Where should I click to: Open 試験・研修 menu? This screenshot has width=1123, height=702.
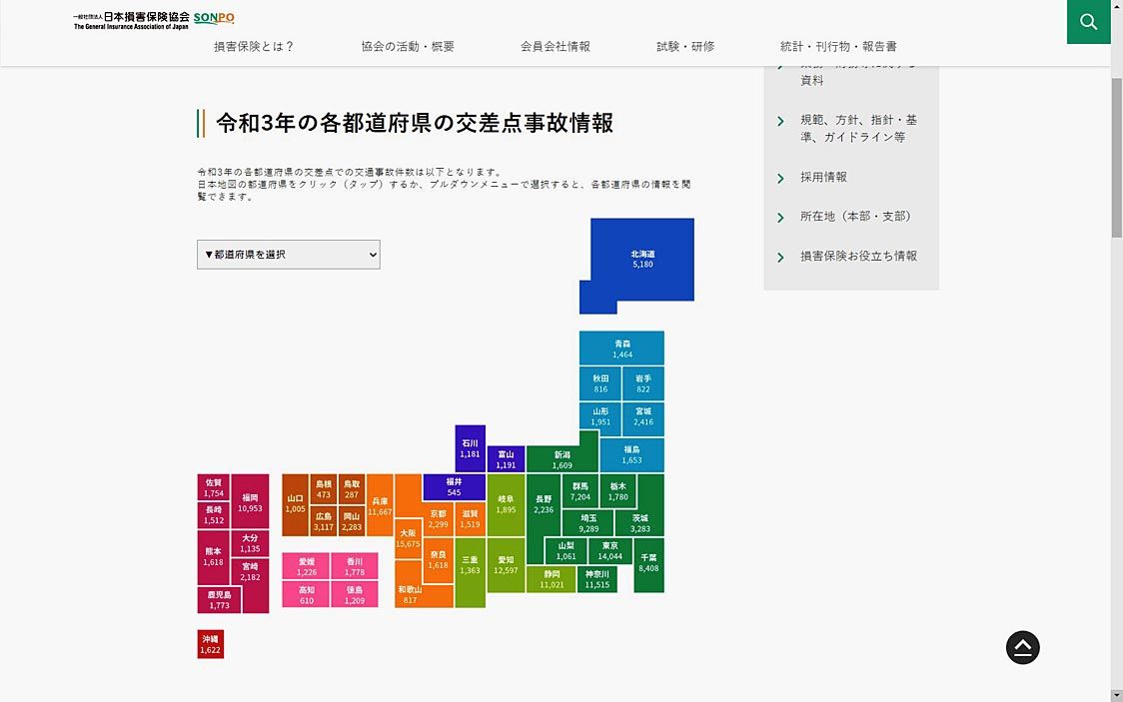(685, 47)
